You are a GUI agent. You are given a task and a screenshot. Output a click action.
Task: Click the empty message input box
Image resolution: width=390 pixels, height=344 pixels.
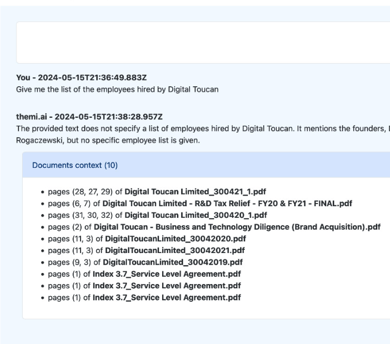(x=203, y=43)
